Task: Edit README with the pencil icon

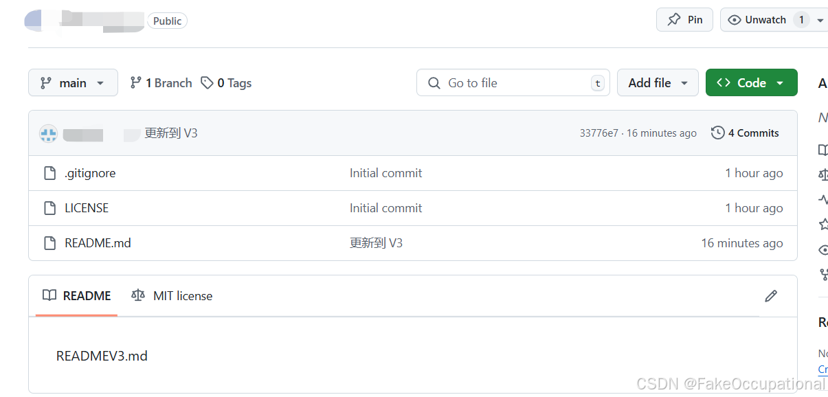Action: tap(771, 296)
